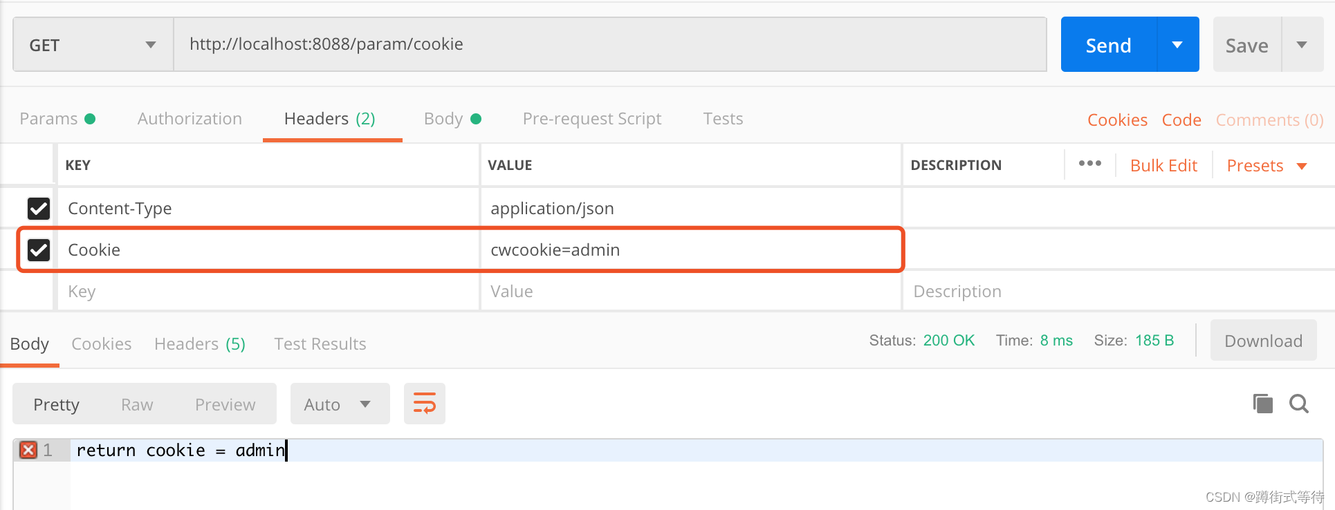Switch to response Cookies tab
This screenshot has height=510, width=1335.
(101, 344)
